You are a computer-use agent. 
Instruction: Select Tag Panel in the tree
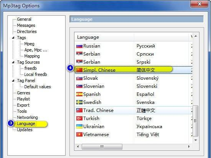coord(26,81)
